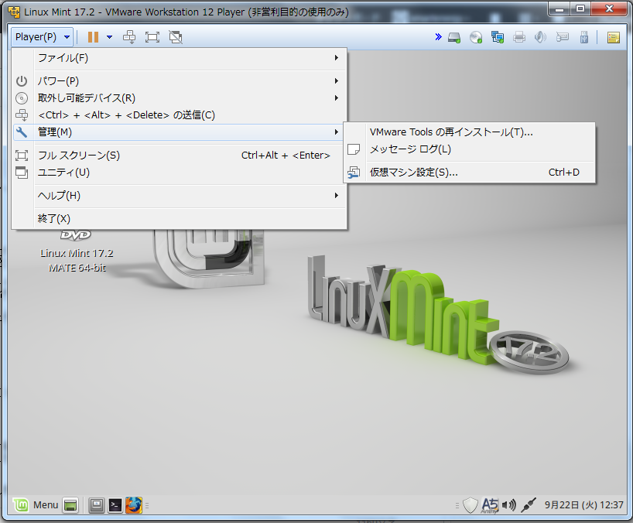The height and width of the screenshot is (523, 633).
Task: Open 仮想マシン設定(S)... from submenu
Action: pyautogui.click(x=470, y=173)
